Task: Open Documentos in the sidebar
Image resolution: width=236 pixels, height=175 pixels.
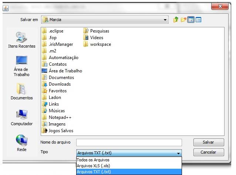Action: coord(22,92)
